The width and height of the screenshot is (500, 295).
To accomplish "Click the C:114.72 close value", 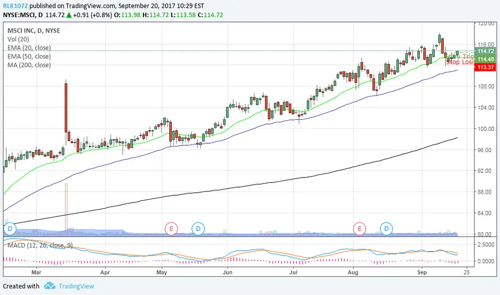I will pyautogui.click(x=210, y=15).
